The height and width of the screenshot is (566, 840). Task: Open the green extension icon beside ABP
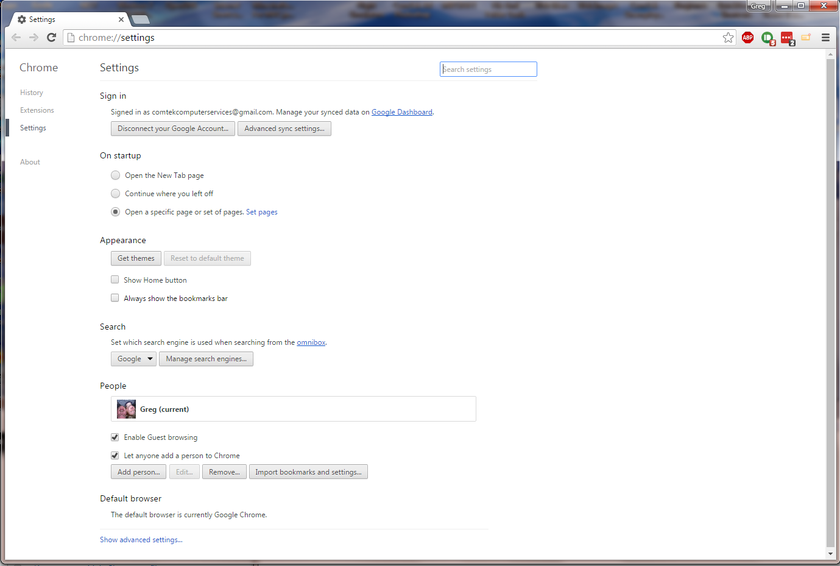click(768, 38)
